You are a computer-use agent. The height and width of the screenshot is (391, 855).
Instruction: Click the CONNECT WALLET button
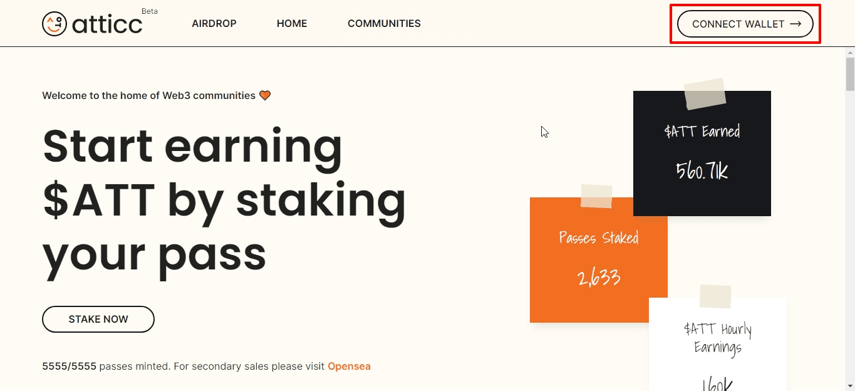745,24
